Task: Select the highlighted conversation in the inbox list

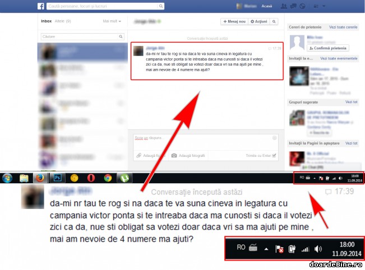Action: click(x=82, y=52)
